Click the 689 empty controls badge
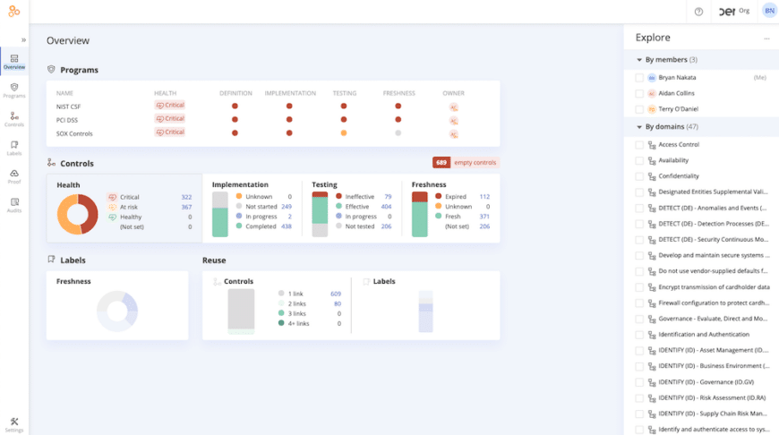 [465, 163]
